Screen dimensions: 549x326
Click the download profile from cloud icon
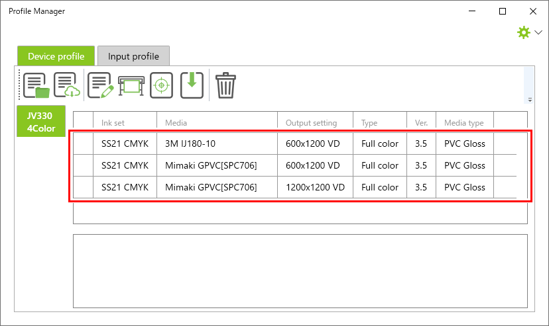coord(67,85)
